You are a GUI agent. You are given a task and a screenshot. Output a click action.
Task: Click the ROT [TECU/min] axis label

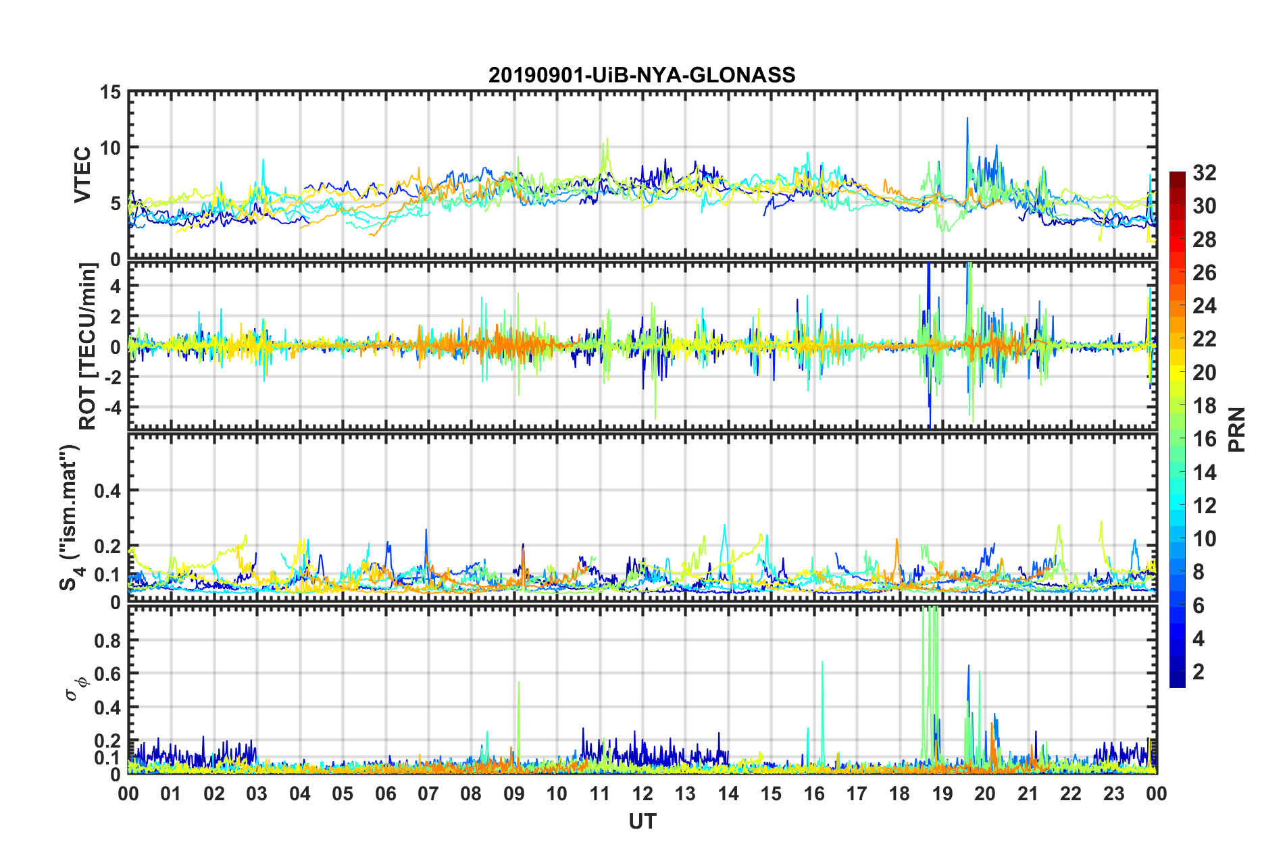88,346
